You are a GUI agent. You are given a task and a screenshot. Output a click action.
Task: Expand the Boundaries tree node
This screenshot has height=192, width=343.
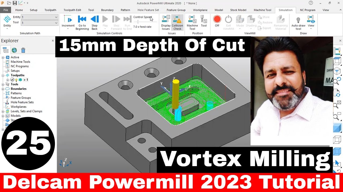tap(3, 89)
